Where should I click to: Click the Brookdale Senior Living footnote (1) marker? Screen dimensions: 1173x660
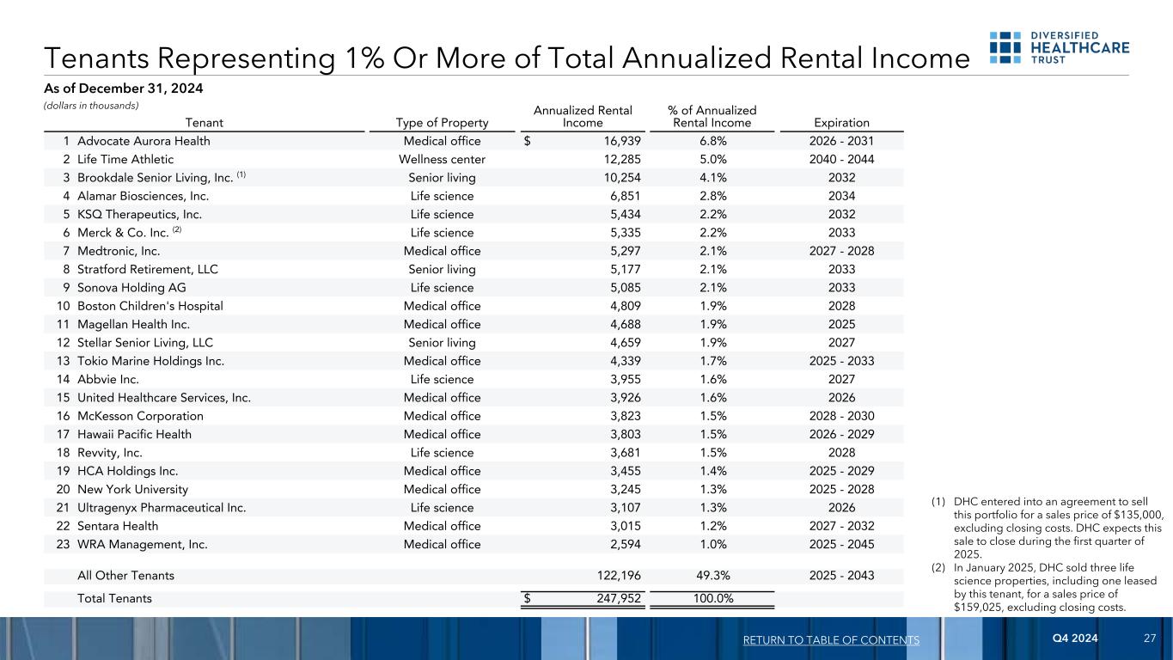[x=240, y=176]
